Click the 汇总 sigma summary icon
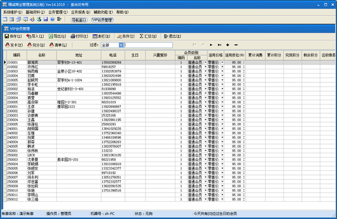This screenshot has height=219, width=337. point(141,36)
